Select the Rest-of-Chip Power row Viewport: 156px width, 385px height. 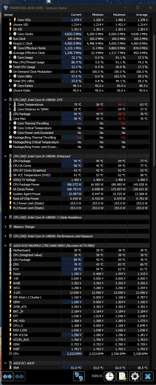(76, 199)
